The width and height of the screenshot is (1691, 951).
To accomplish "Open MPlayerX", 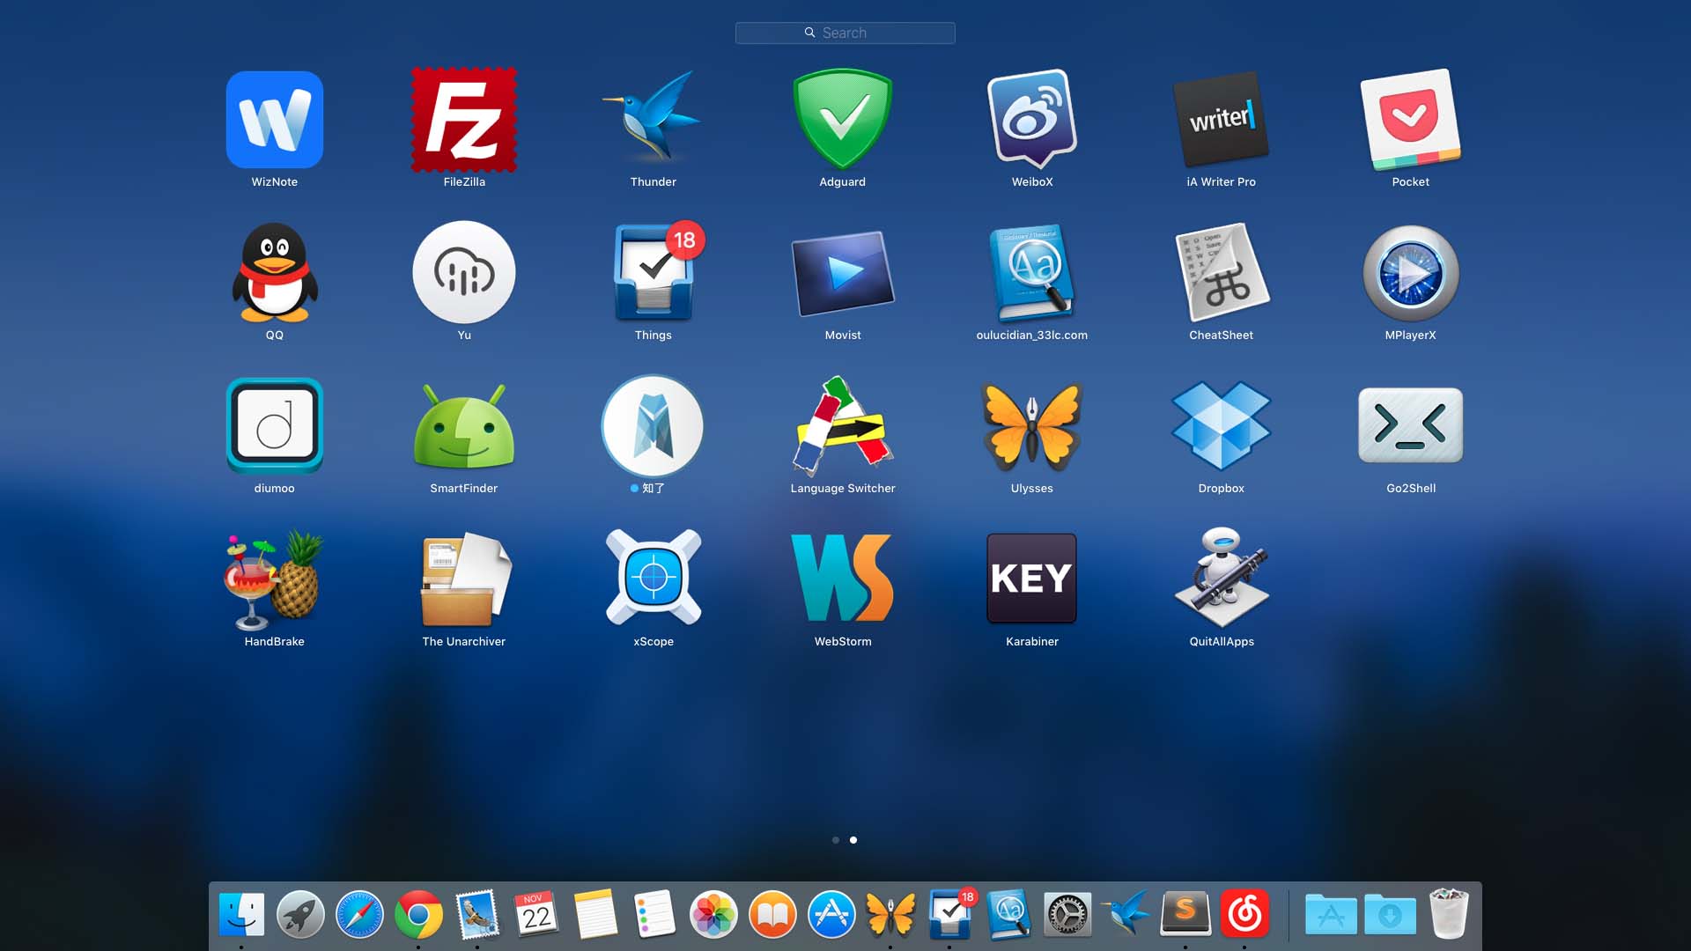I will click(1411, 273).
